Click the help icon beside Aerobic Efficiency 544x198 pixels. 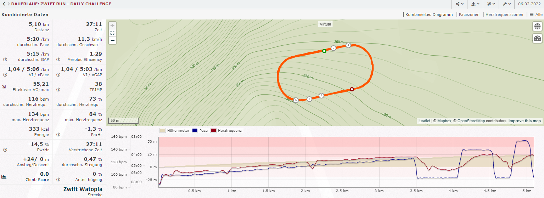[58, 60]
